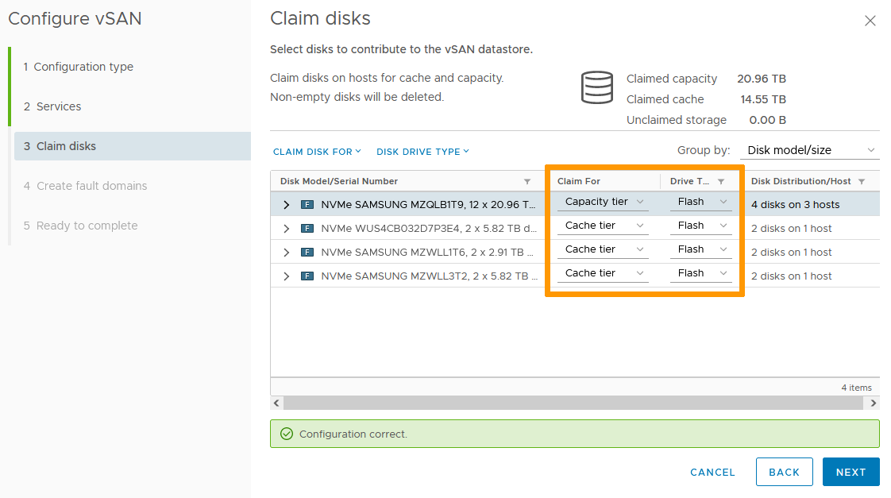Open the filter on Disk Distribution/Host column
Viewport: 891px width, 498px height.
(863, 180)
